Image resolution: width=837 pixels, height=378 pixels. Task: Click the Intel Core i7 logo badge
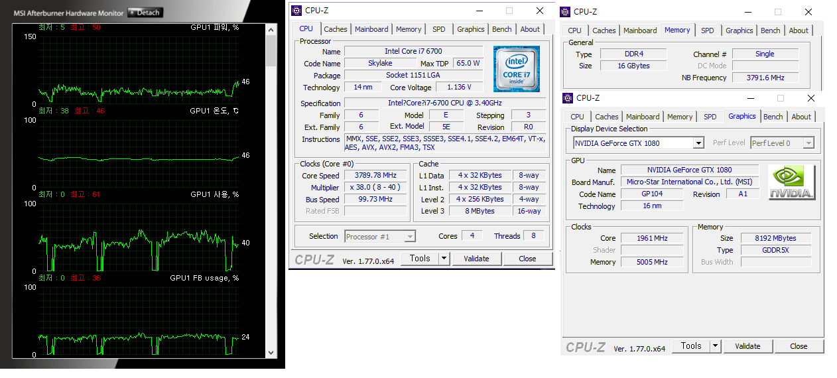(516, 69)
